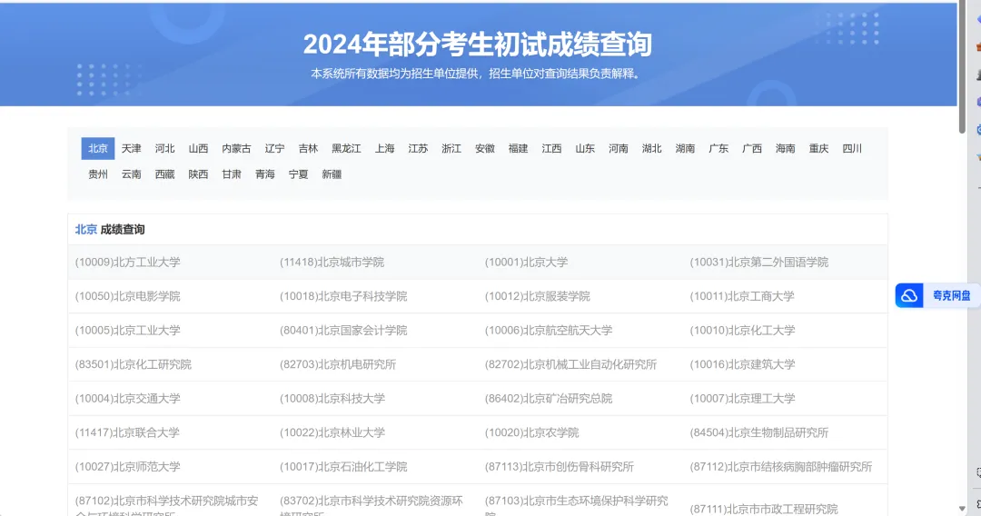981x516 pixels.
Task: Open (10008)北京科技大学 link
Action: [x=332, y=399]
